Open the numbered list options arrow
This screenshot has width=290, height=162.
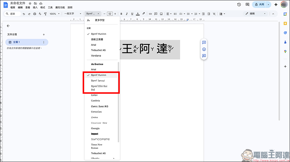[x=200, y=14]
